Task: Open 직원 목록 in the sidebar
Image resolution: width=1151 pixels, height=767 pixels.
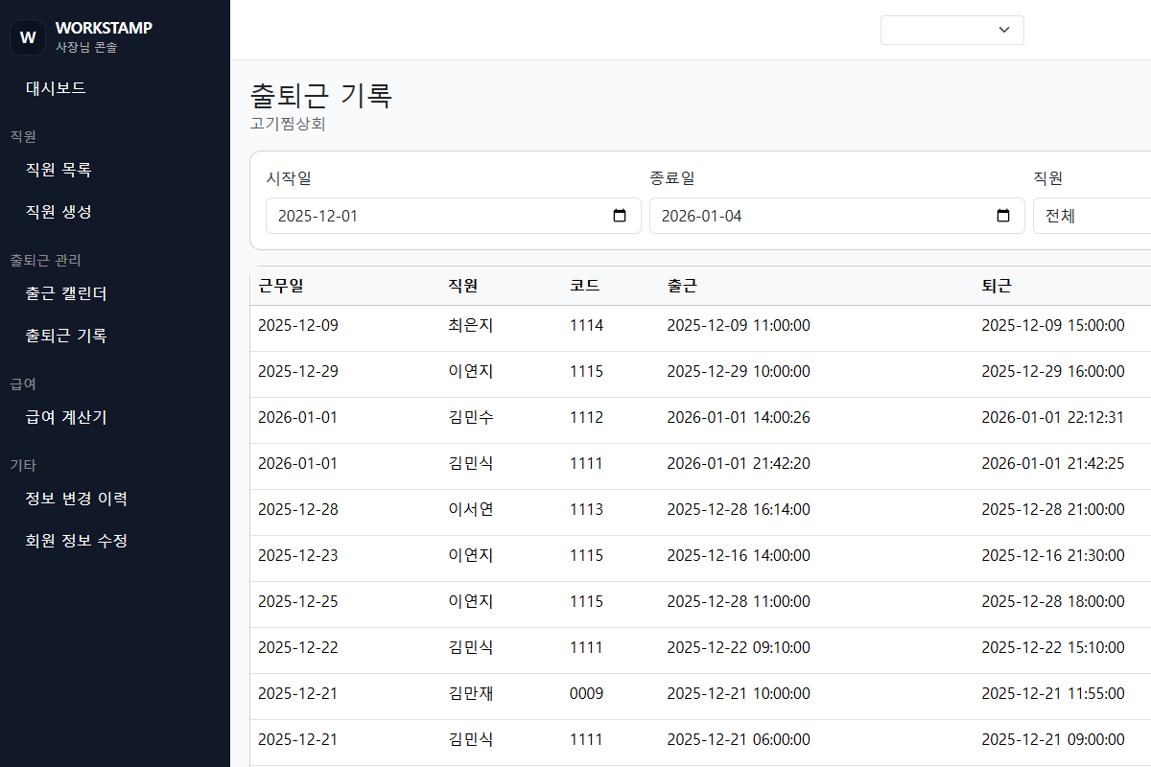Action: [59, 170]
